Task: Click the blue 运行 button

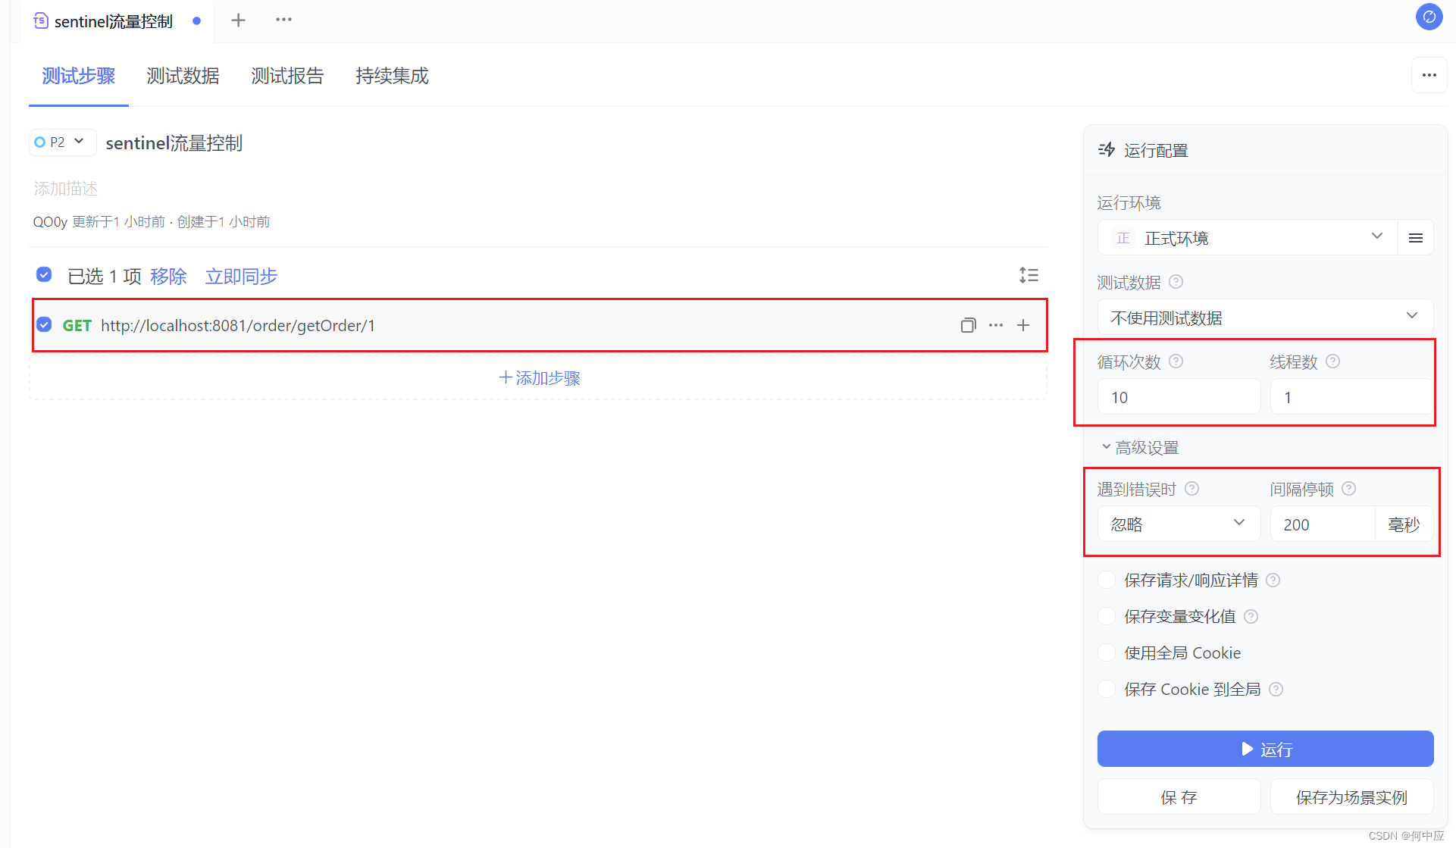Action: tap(1265, 749)
